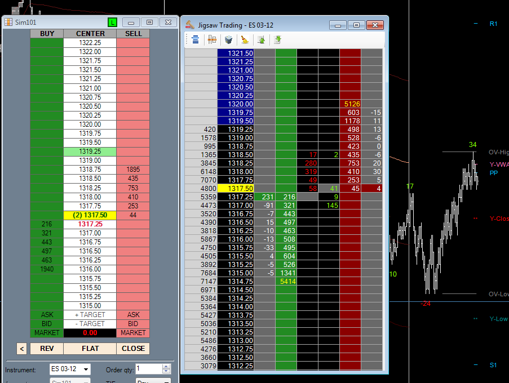
Task: Click the PP pivot label on chart
Action: tap(493, 173)
